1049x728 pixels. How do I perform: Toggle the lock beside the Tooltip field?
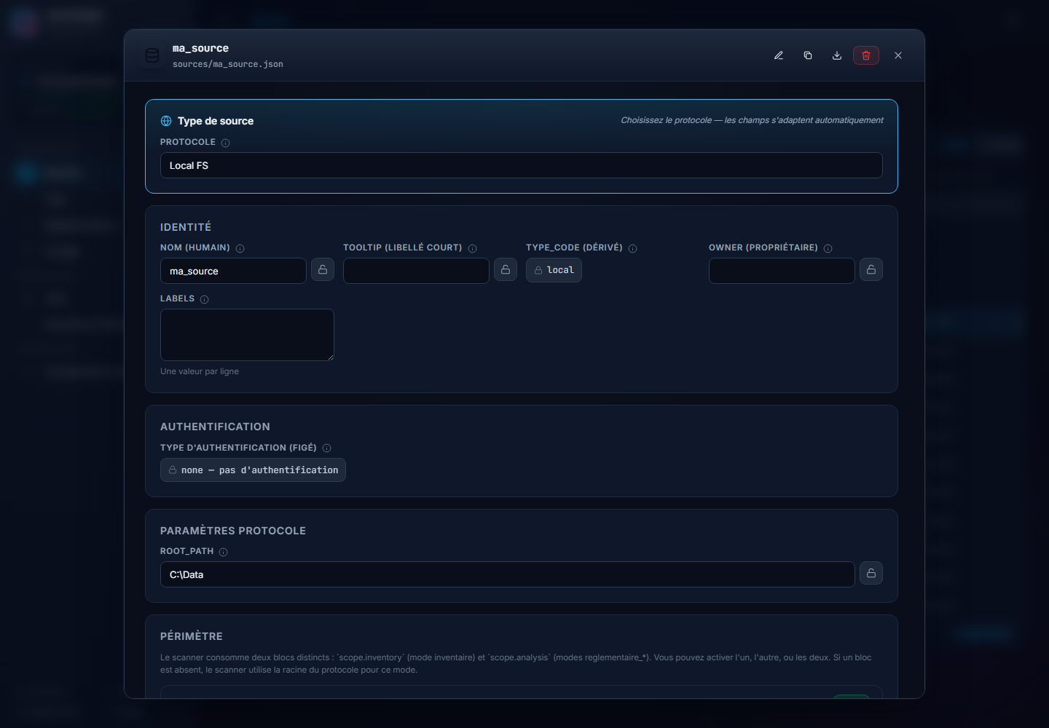tap(506, 269)
